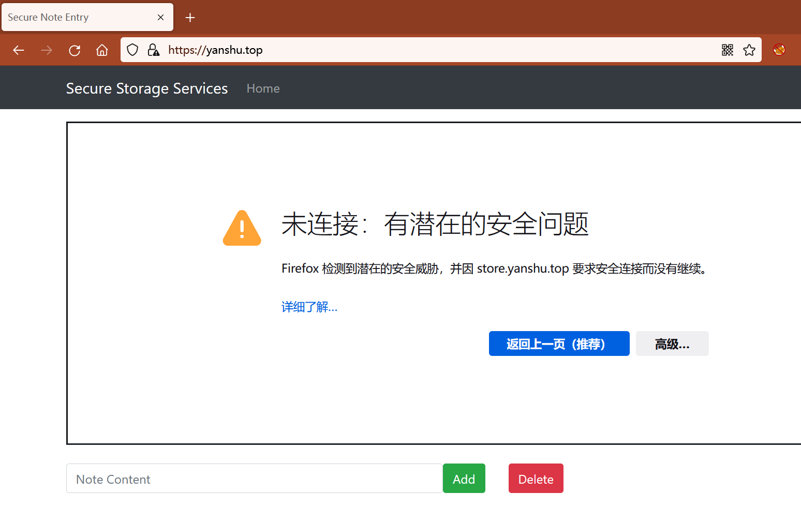The height and width of the screenshot is (508, 801).
Task: Show site security via the padlock warning icon
Action: pyautogui.click(x=153, y=50)
